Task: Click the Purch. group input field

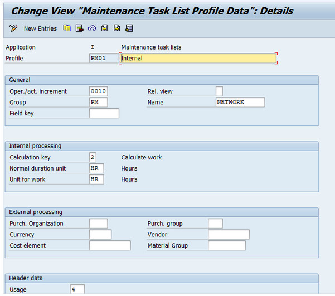Action: [x=215, y=224]
